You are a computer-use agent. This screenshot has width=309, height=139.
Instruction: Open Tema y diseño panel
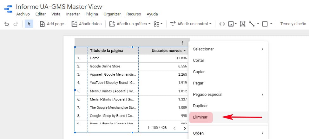coord(293,24)
